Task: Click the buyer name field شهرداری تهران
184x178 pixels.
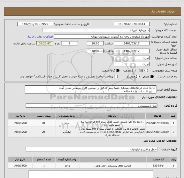Action: pyautogui.click(x=96, y=30)
